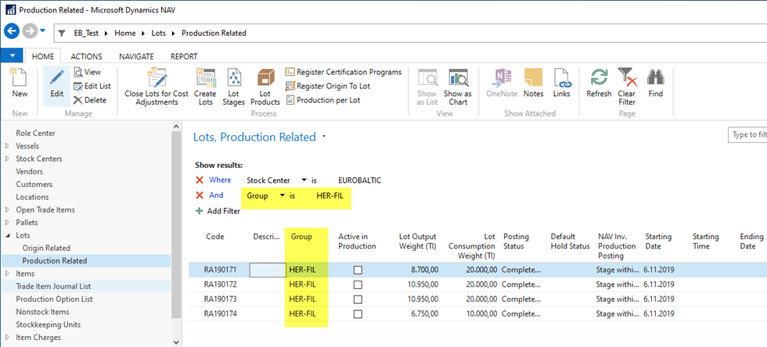Switch to the ACTIONS ribbon tab
Screen dimensions: 767x347
coord(86,56)
